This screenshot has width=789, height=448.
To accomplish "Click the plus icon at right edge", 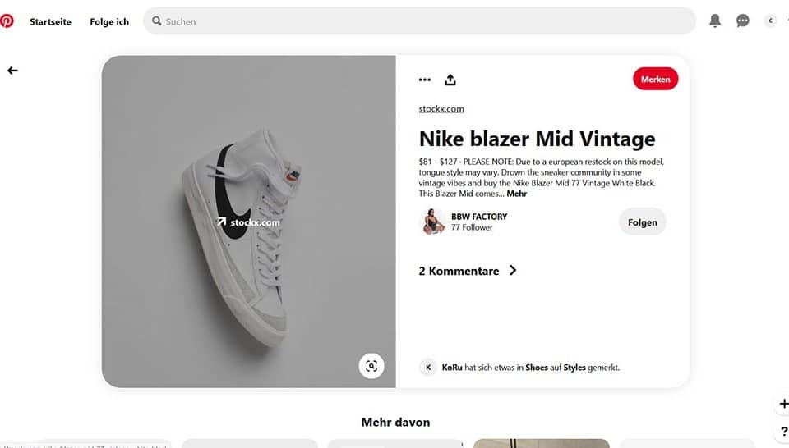I will coord(783,405).
